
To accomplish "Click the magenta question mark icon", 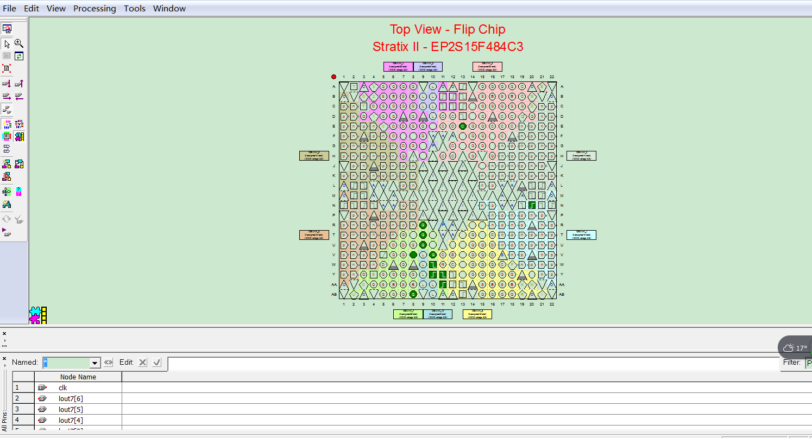I will tap(19, 192).
